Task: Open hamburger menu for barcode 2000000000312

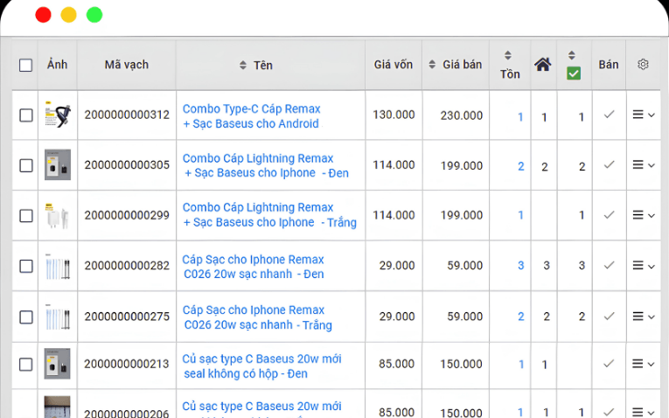Action: [x=638, y=115]
